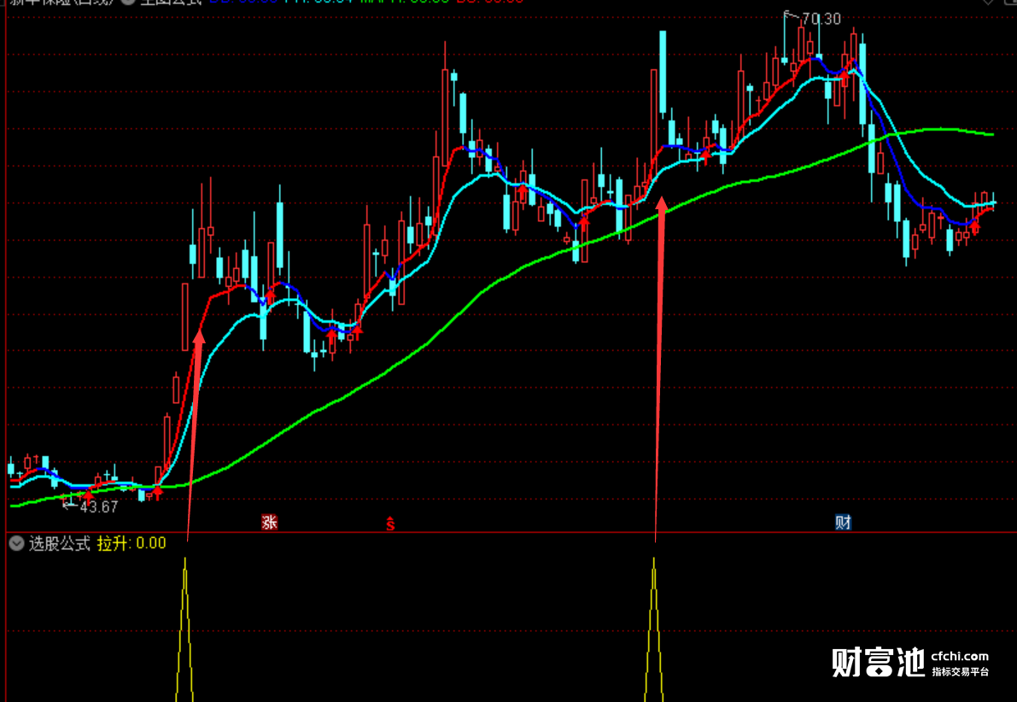Click the 指标交易平台 caption text

pyautogui.click(x=961, y=672)
